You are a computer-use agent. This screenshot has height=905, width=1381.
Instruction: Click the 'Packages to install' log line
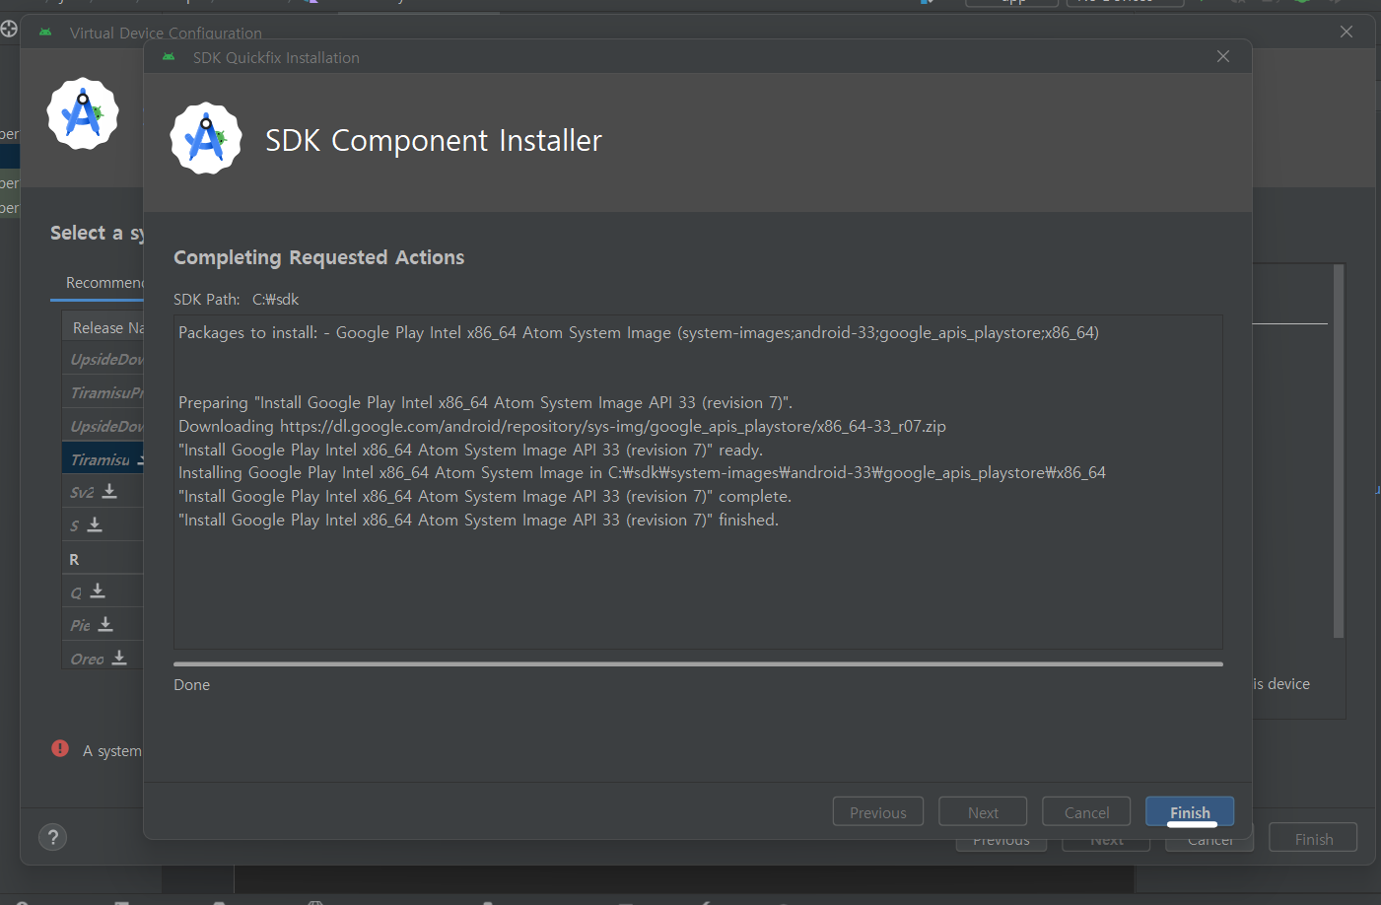(x=639, y=333)
